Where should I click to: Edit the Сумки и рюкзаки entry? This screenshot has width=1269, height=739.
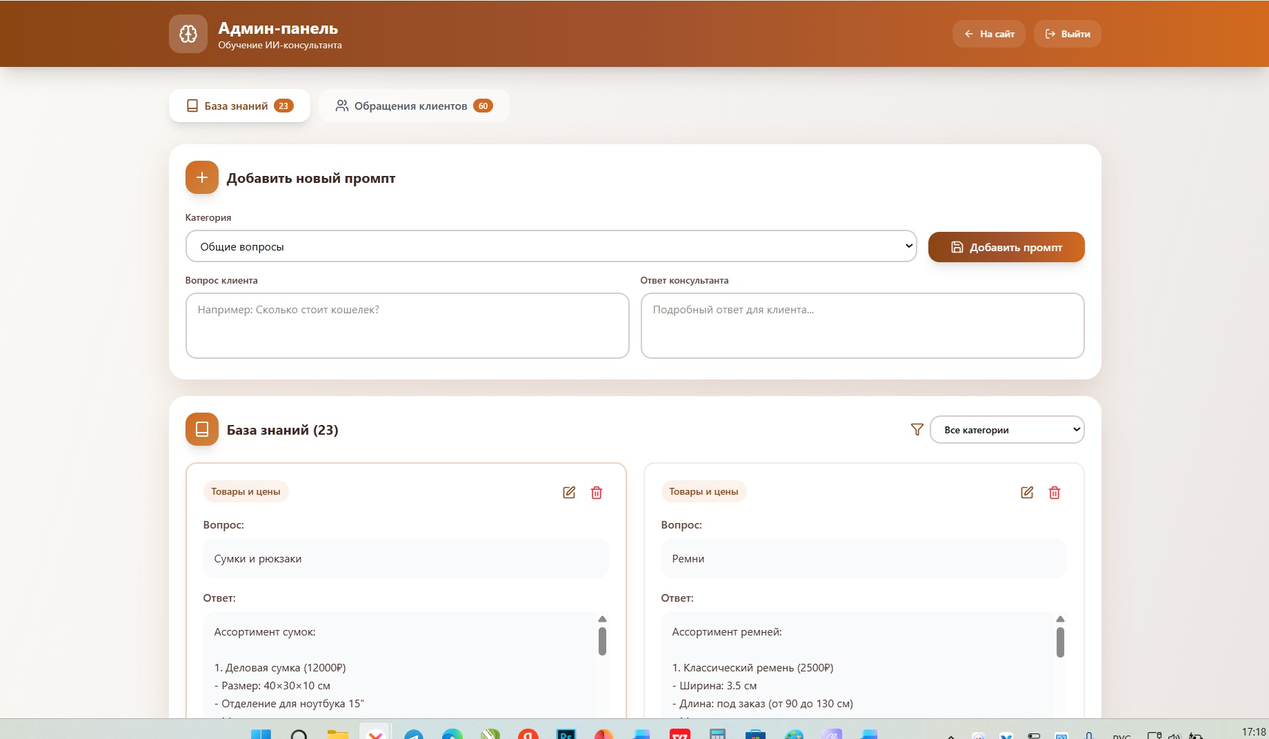point(569,493)
